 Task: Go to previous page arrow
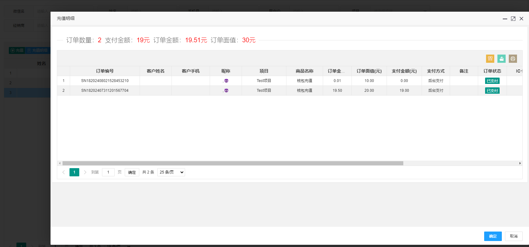pyautogui.click(x=63, y=172)
